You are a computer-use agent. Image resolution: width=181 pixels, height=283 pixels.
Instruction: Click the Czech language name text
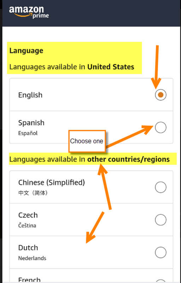tap(28, 215)
